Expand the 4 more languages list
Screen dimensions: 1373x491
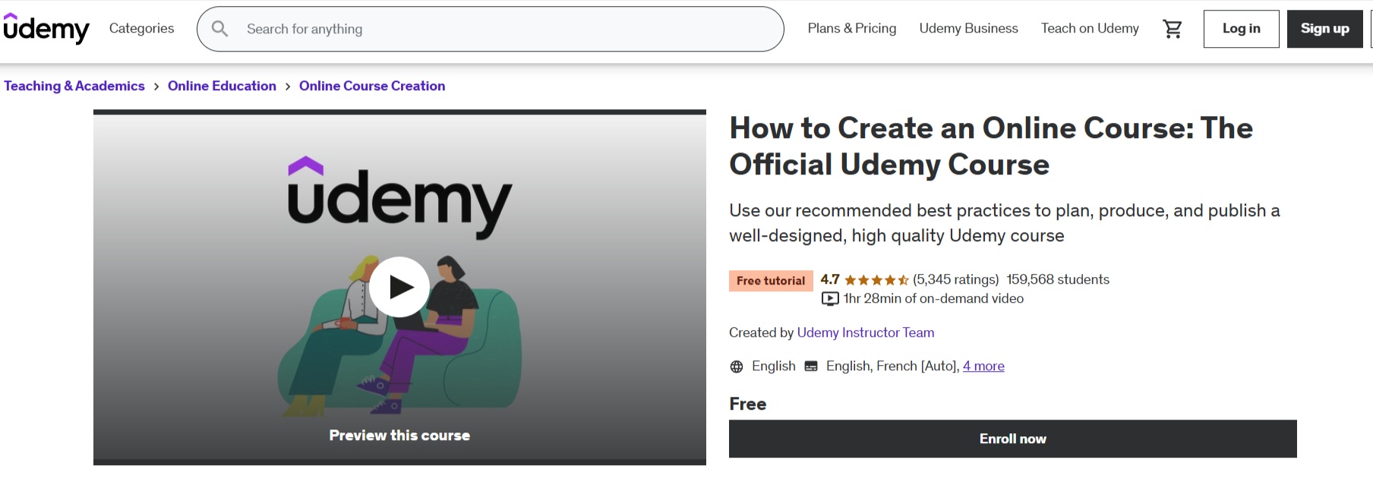983,366
